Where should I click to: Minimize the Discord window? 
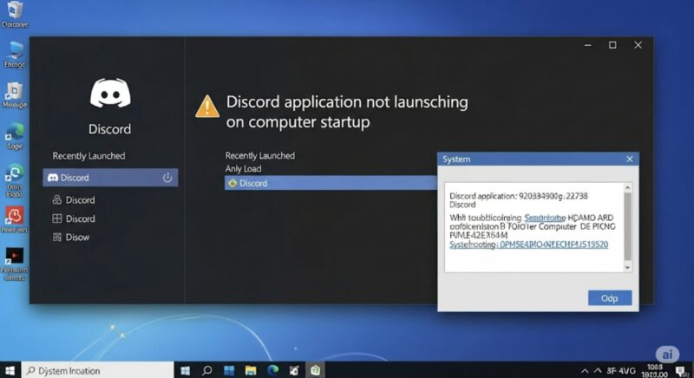588,45
